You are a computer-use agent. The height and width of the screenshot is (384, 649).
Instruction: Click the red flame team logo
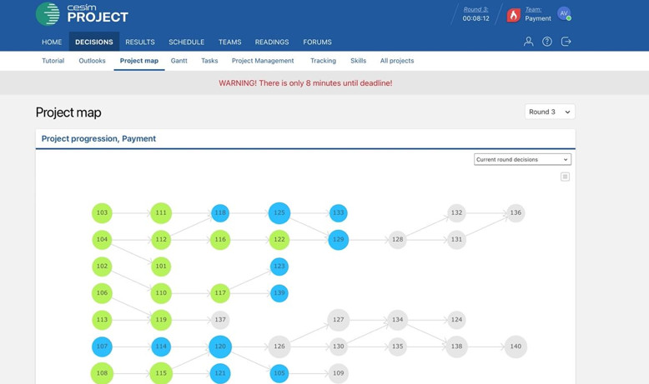click(513, 15)
